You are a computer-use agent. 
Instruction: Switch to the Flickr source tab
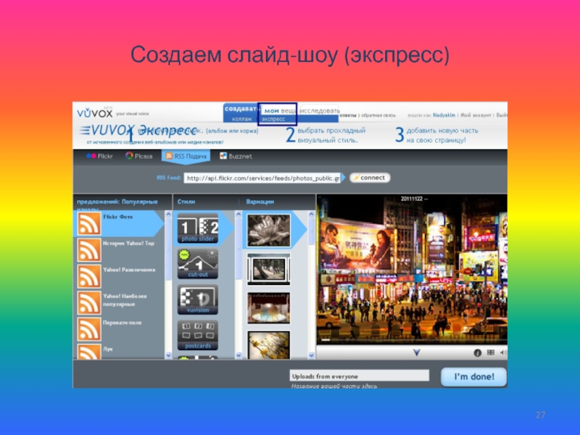pyautogui.click(x=101, y=156)
